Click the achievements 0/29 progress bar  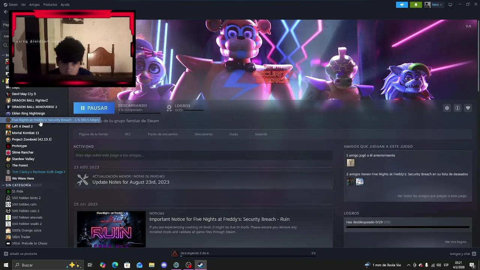click(x=408, y=227)
